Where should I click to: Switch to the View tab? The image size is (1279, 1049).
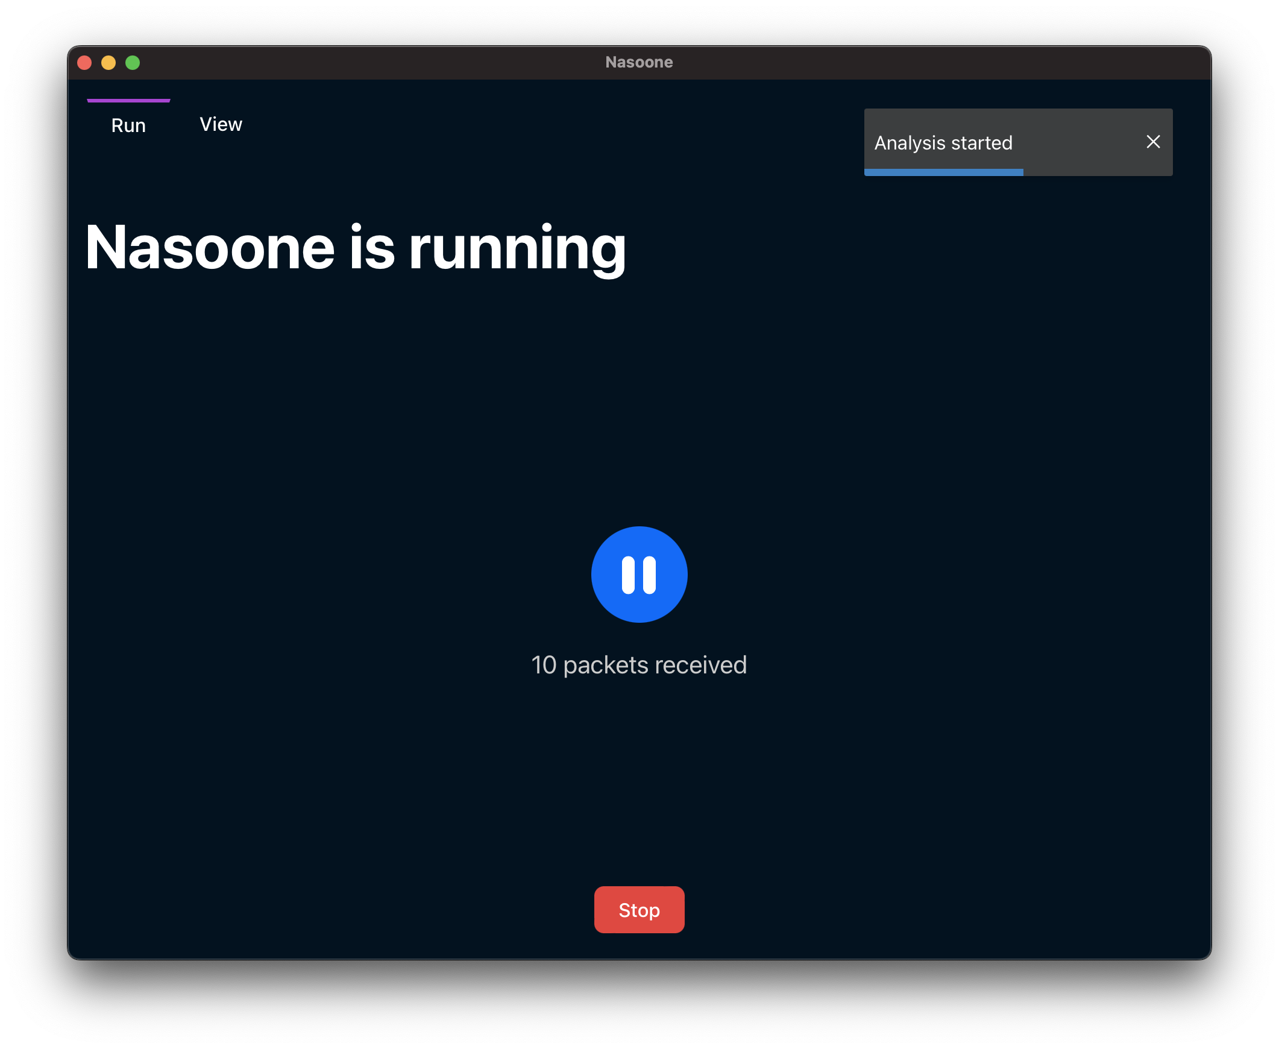pos(221,124)
